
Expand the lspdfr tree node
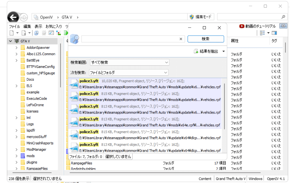pos(17,130)
